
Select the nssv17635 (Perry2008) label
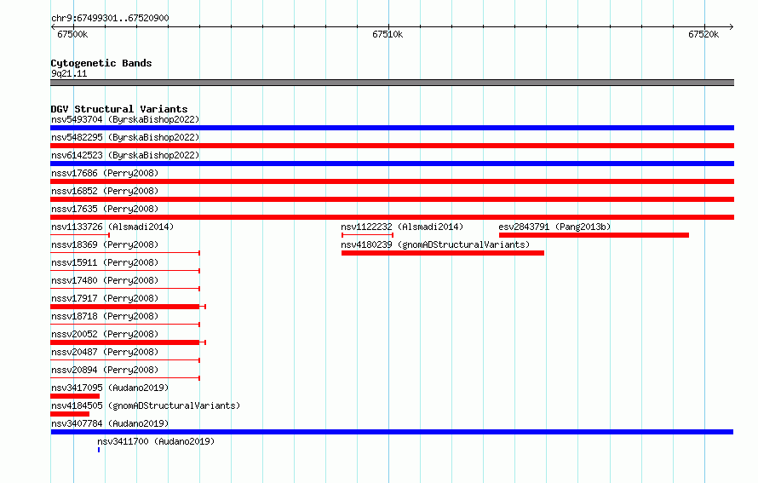pos(105,209)
